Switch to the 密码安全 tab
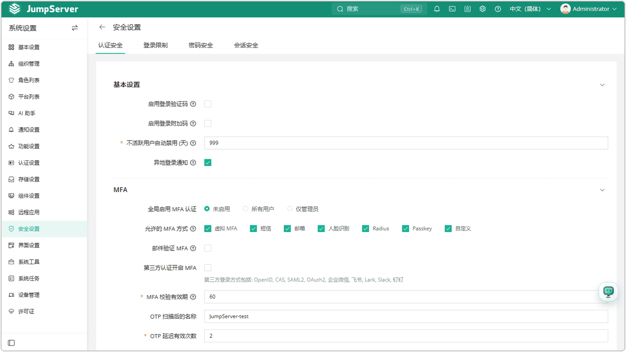The image size is (626, 352). pos(201,45)
